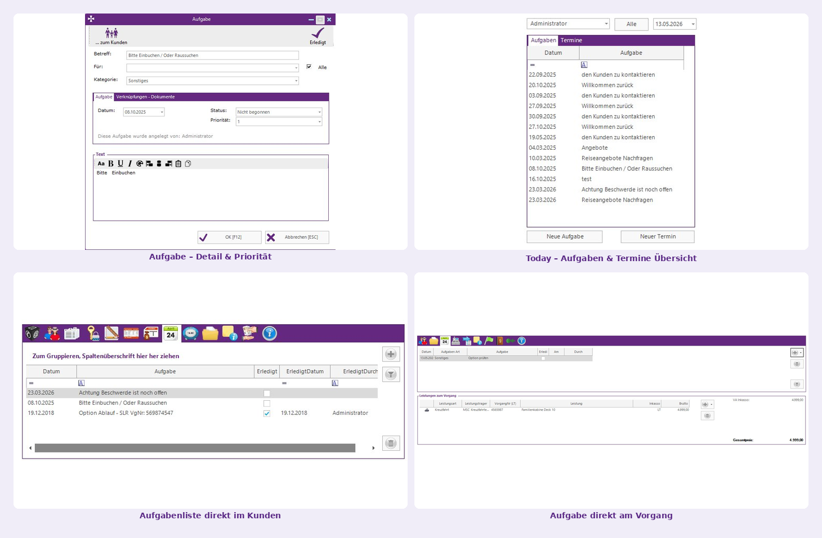
Task: Toggle the 'Alle' checkbox in the Aufgabe dialog
Action: (309, 66)
